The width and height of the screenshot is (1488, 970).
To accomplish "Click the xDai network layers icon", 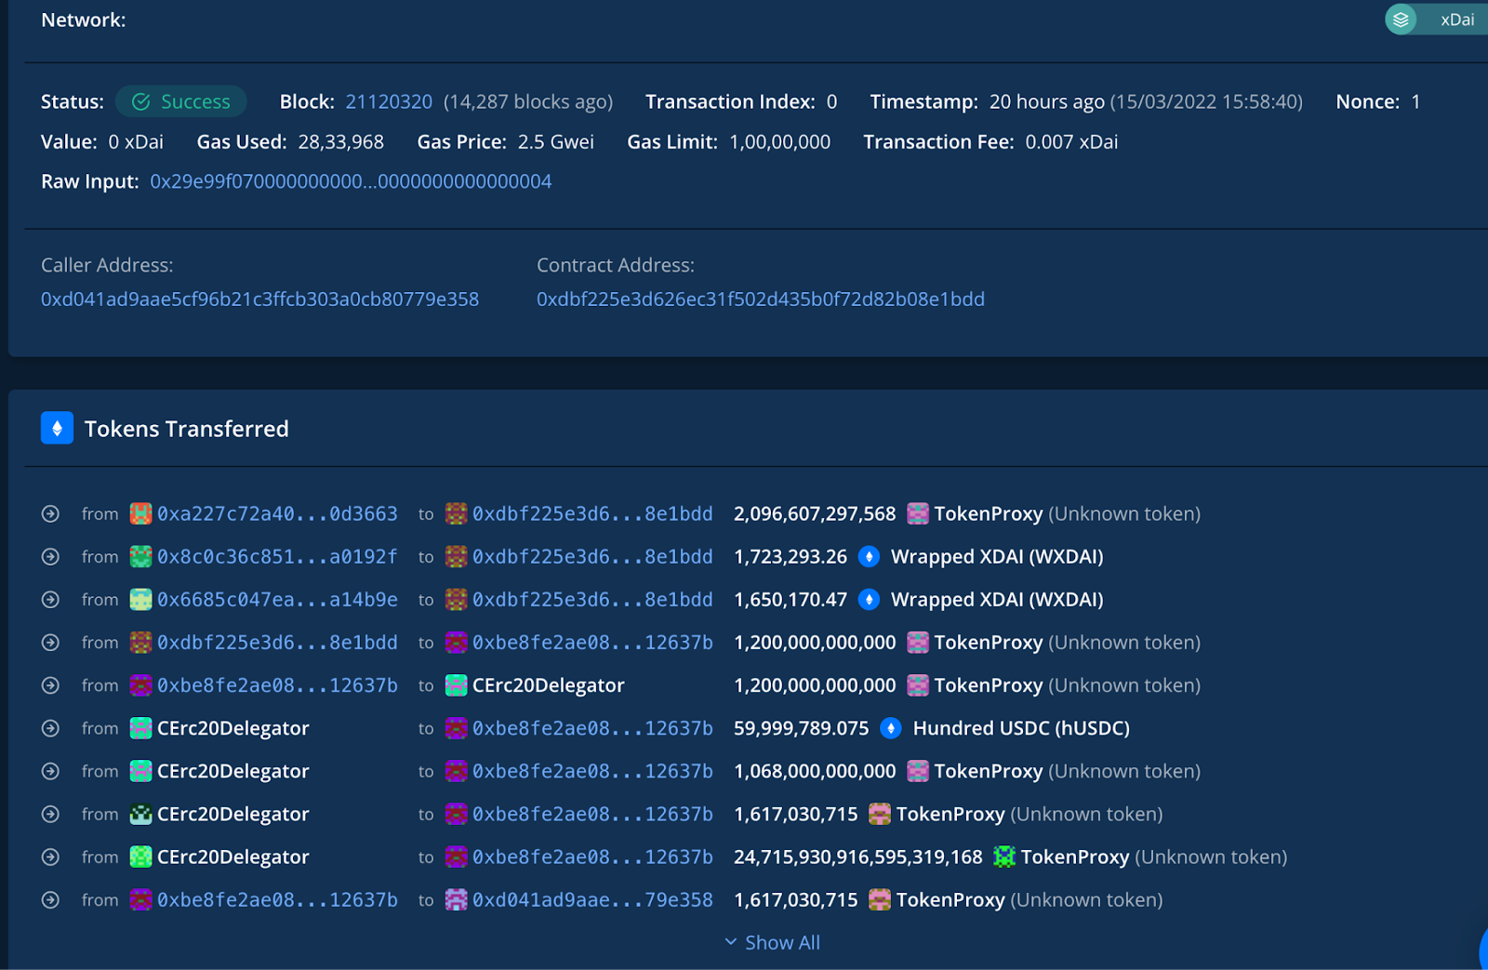I will [1401, 20].
